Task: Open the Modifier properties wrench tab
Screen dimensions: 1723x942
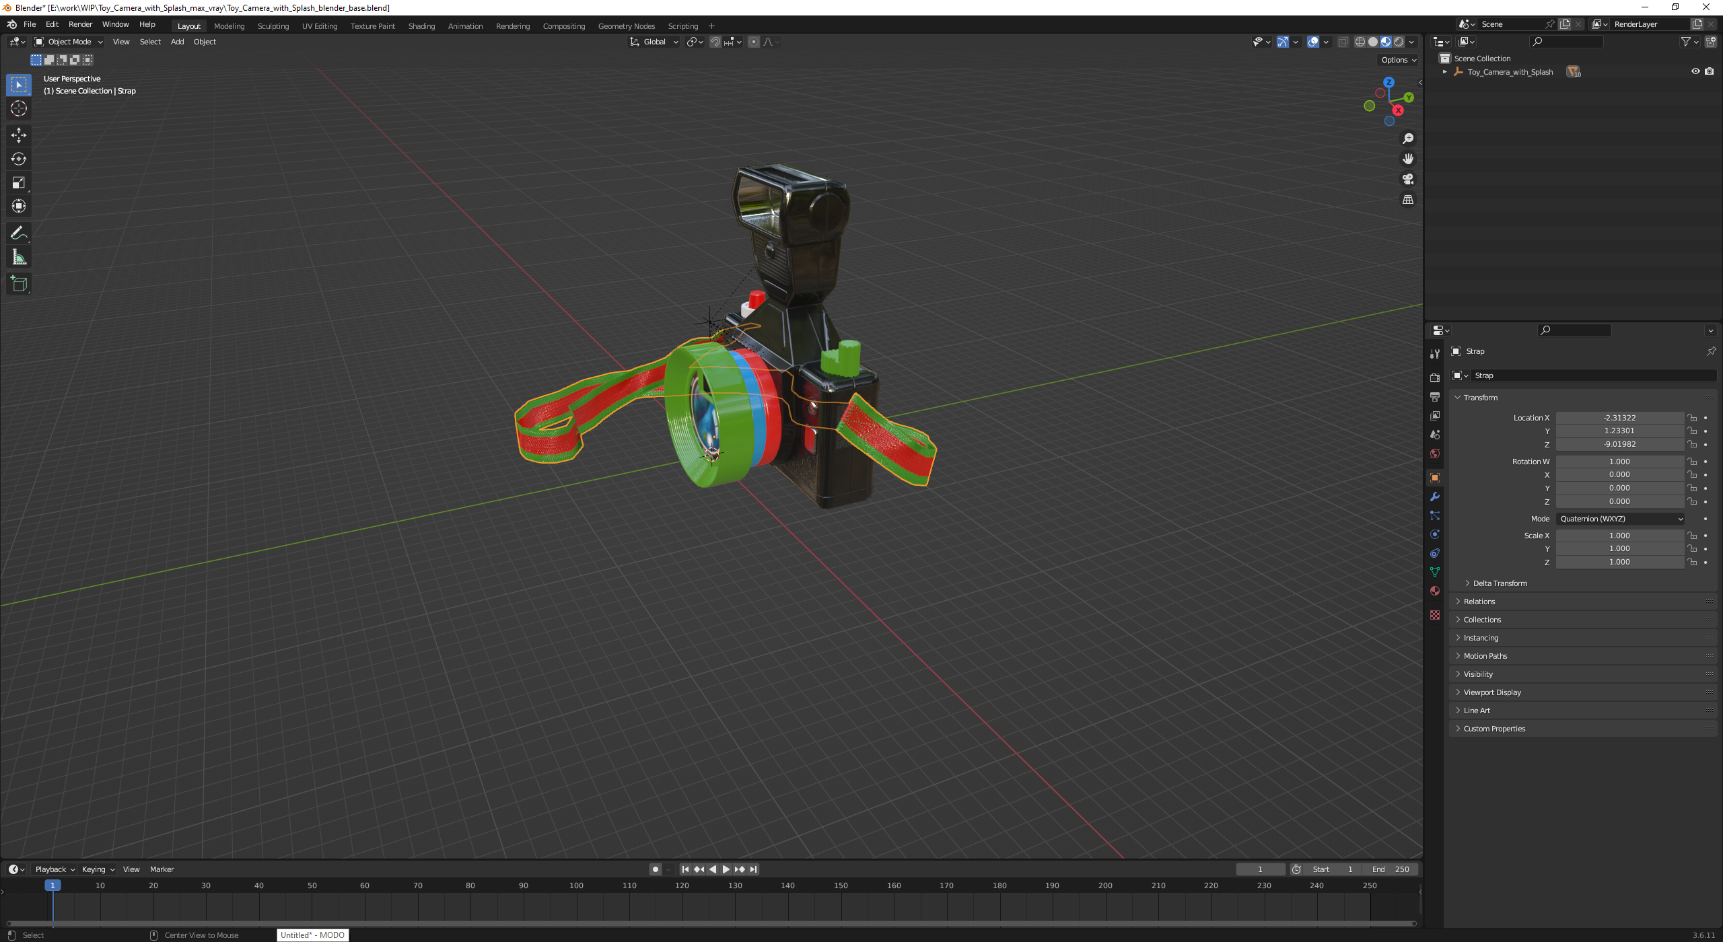Action: (1435, 497)
